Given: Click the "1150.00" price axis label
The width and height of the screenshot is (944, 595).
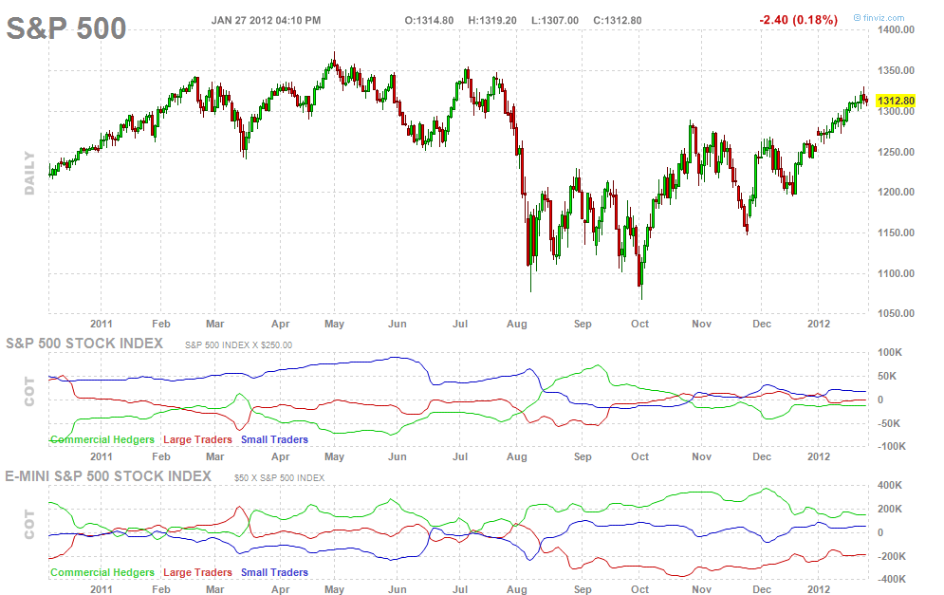Looking at the screenshot, I should click(896, 232).
